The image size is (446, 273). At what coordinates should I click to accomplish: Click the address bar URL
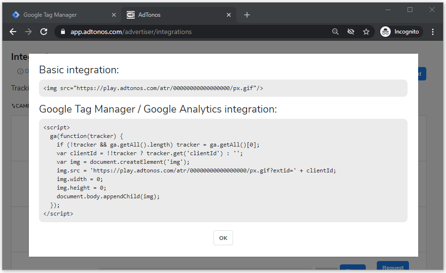pos(131,32)
